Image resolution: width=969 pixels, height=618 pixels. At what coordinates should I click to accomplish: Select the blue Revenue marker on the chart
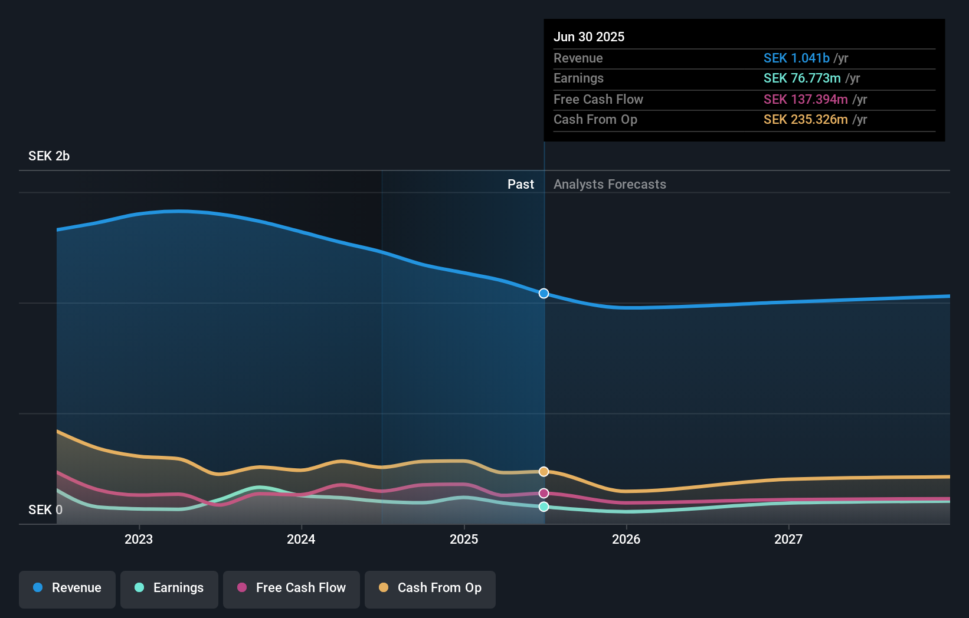click(544, 293)
